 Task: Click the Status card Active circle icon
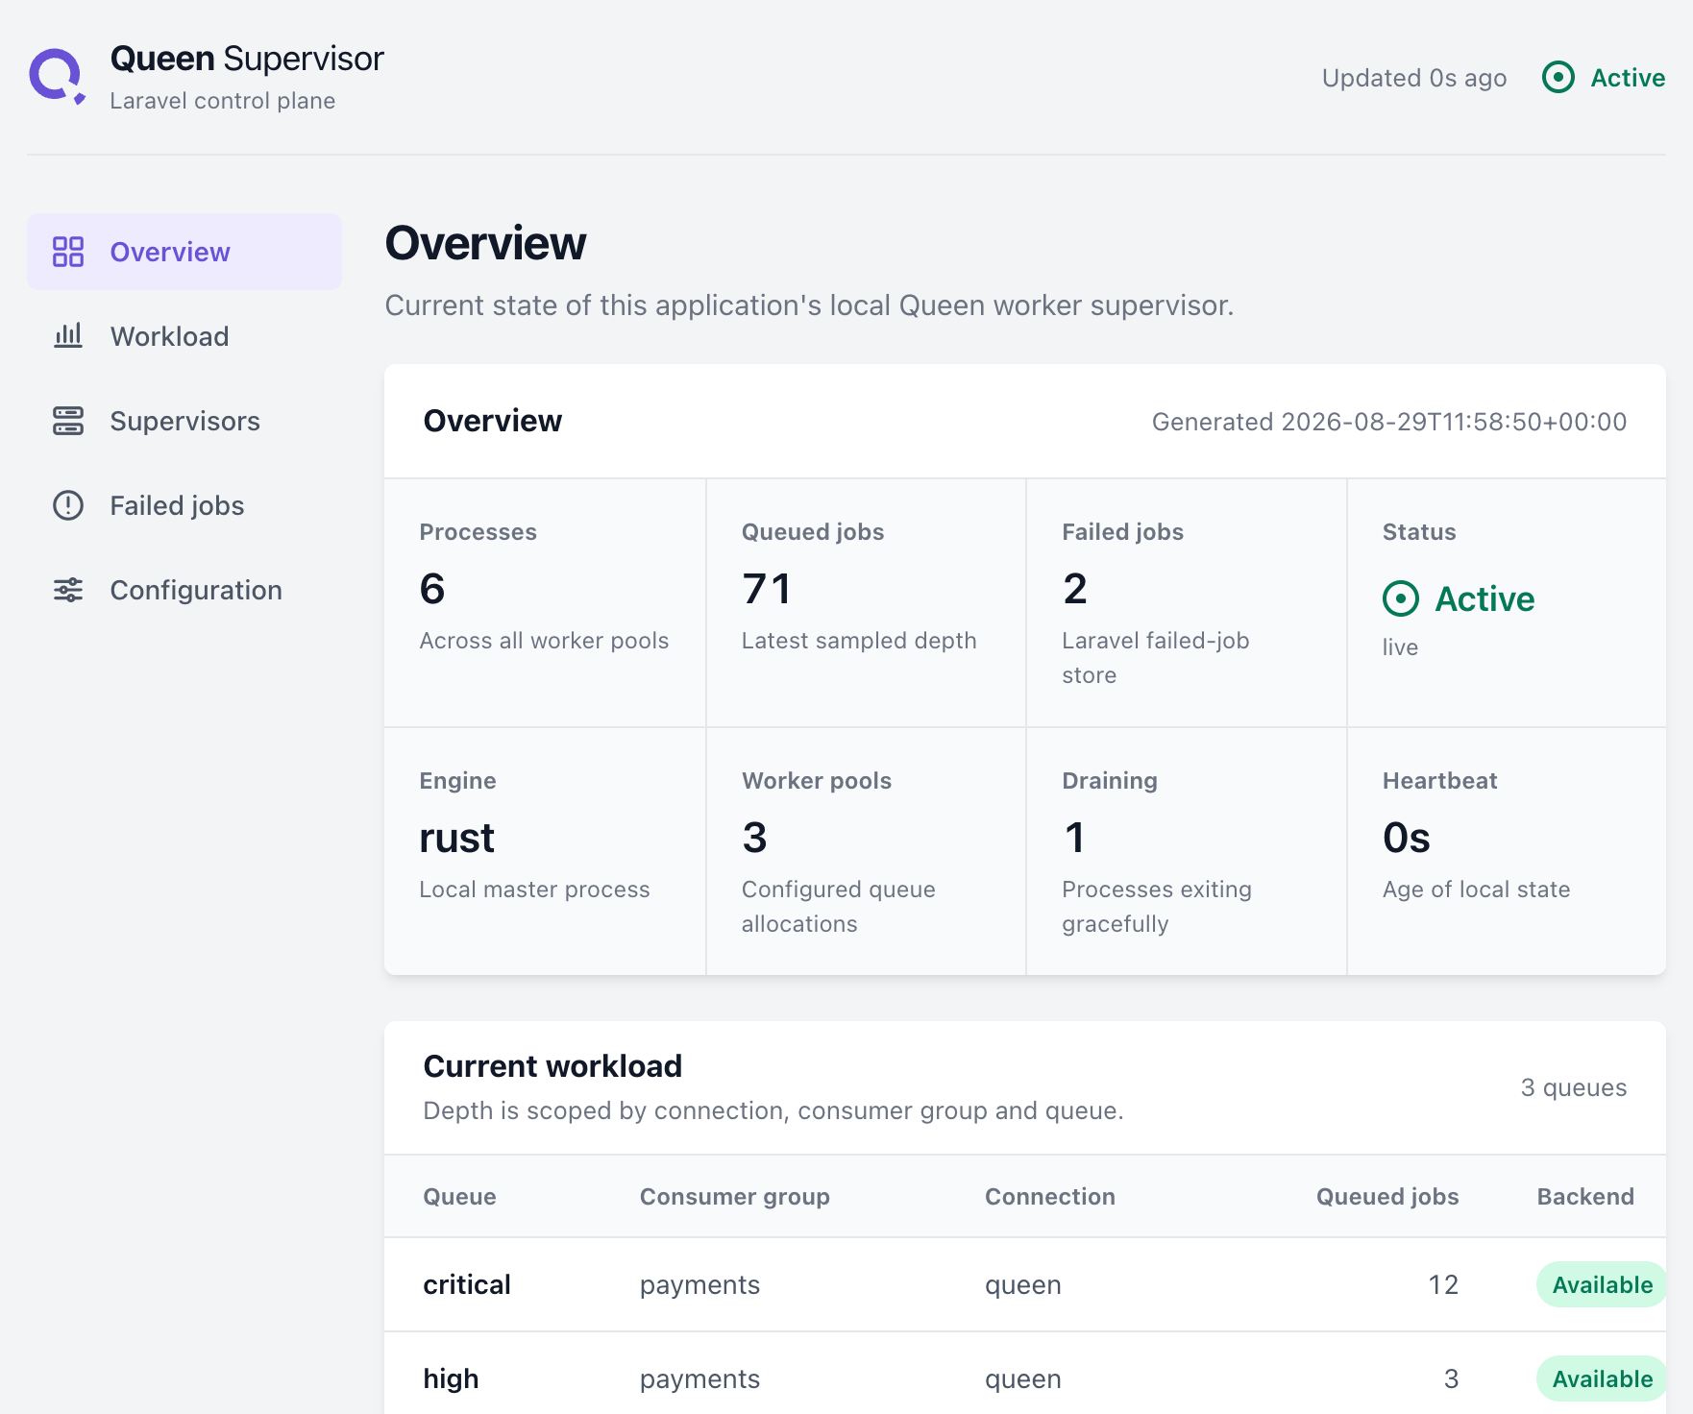click(x=1401, y=598)
